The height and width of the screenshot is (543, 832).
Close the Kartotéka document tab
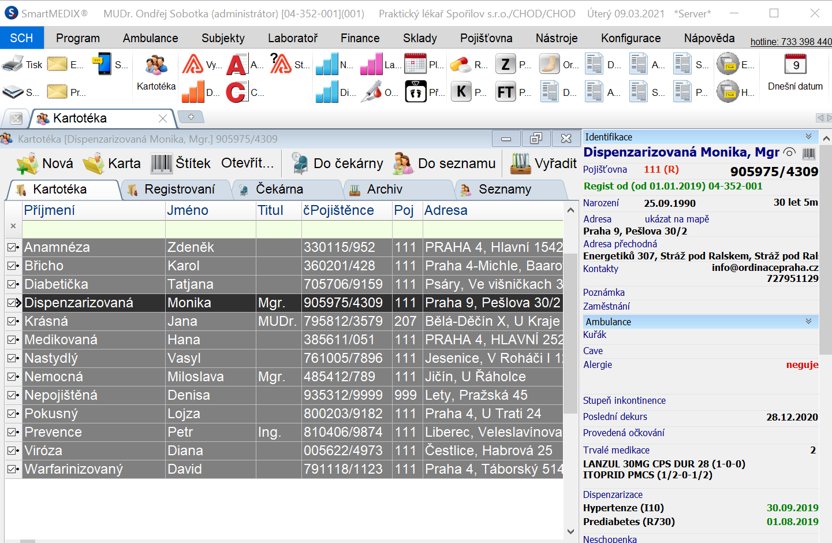pos(163,118)
